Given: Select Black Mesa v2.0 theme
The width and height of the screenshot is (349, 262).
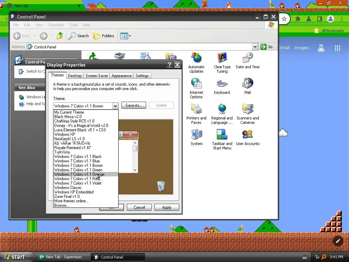Looking at the screenshot, I should coord(86,117).
